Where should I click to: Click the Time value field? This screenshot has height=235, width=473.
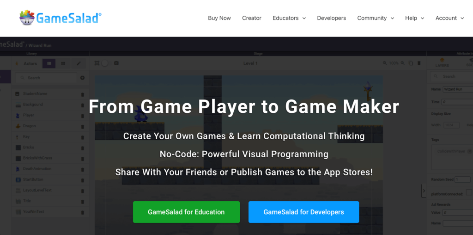click(457, 102)
